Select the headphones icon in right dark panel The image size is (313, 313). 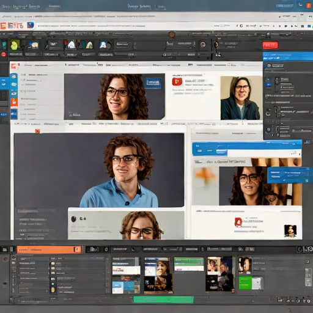(x=268, y=112)
